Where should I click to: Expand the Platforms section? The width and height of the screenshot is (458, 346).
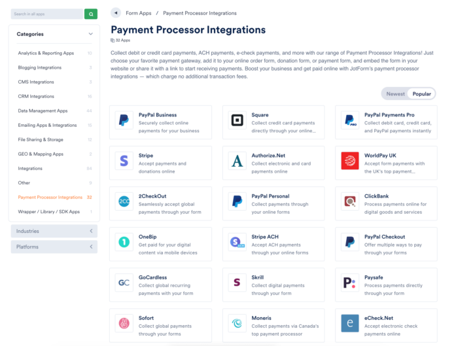pos(54,247)
